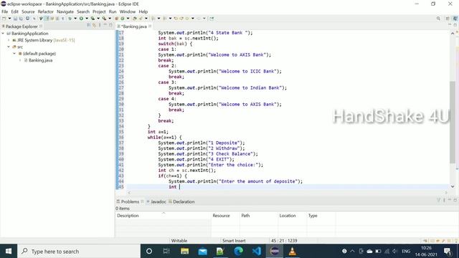Screen dimensions: 459x258
Task: Open the Windows Start menu
Action: (9, 252)
